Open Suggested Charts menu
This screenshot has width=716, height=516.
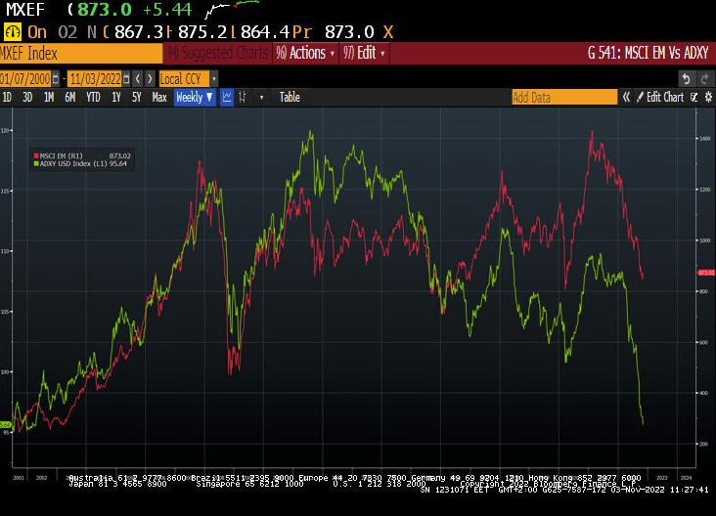[x=218, y=53]
